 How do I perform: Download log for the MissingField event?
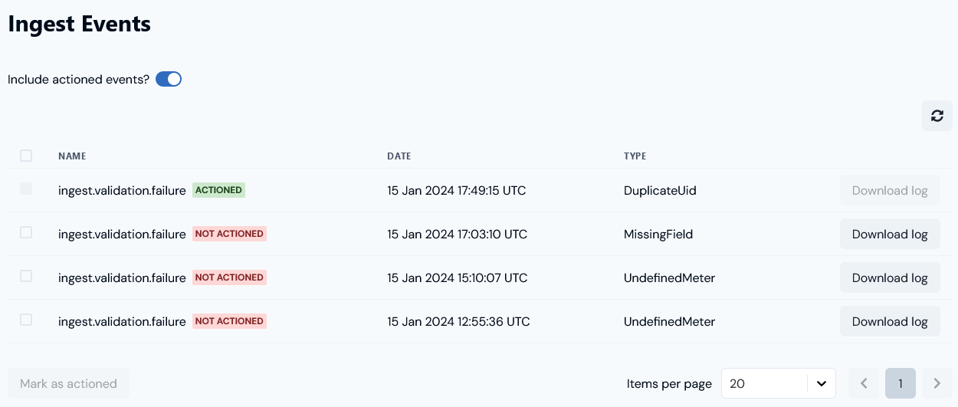[890, 234]
